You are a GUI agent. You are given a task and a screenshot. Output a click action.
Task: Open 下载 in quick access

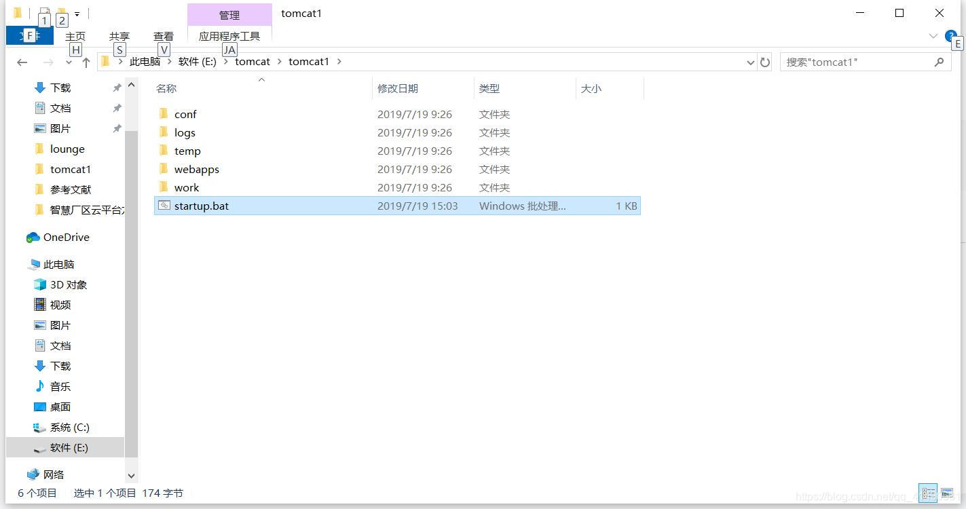click(x=60, y=88)
